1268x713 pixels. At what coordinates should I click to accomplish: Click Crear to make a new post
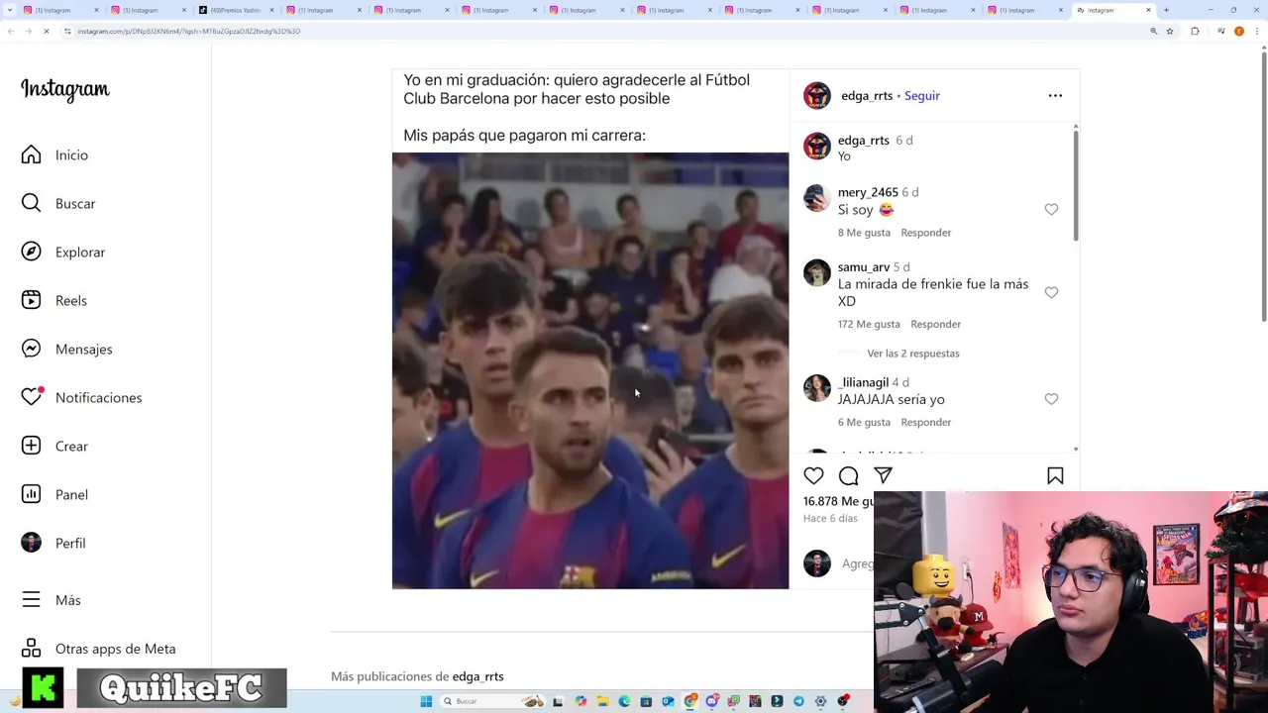tap(54, 446)
